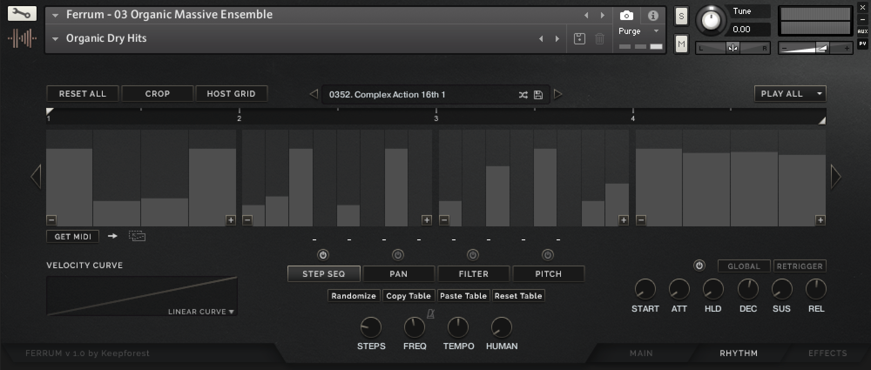Click the wrench settings icon
Screen dimensions: 871x370
click(22, 14)
